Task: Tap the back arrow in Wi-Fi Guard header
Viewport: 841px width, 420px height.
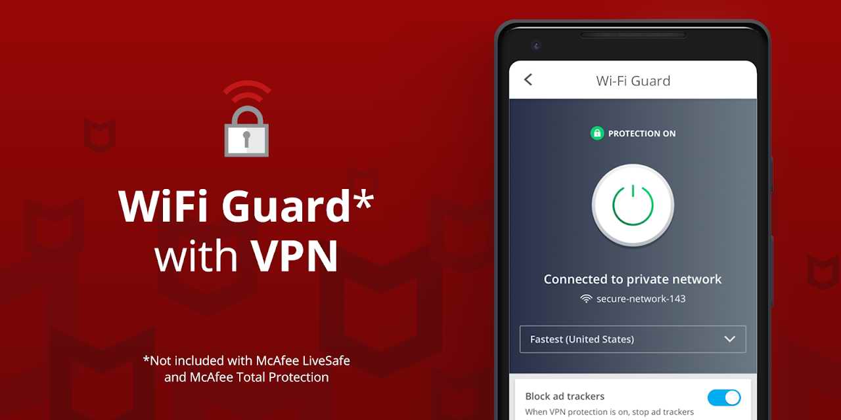Action: click(528, 79)
